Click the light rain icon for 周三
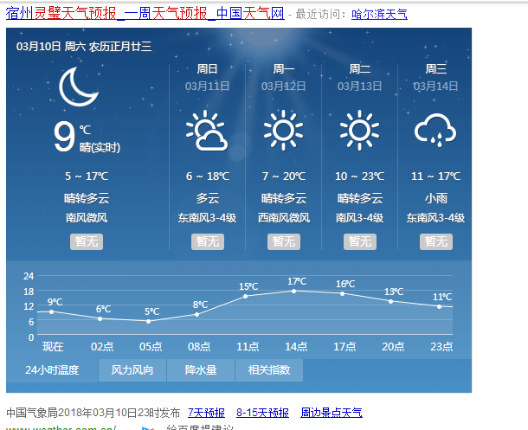The image size is (528, 430). [x=435, y=130]
